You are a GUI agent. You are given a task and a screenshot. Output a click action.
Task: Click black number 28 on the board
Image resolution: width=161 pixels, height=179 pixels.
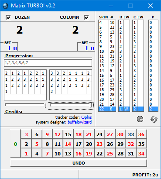coord(120,154)
